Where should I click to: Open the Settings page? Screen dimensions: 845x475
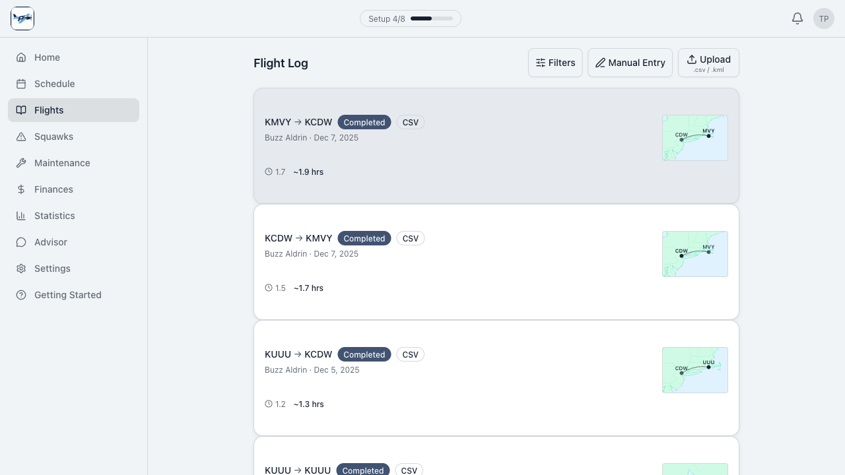[x=52, y=269]
